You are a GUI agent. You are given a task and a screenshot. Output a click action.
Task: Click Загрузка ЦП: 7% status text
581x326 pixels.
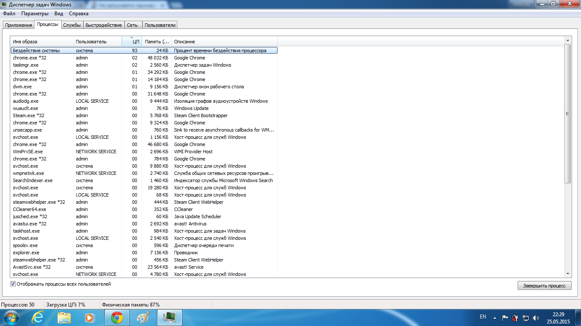(x=66, y=305)
